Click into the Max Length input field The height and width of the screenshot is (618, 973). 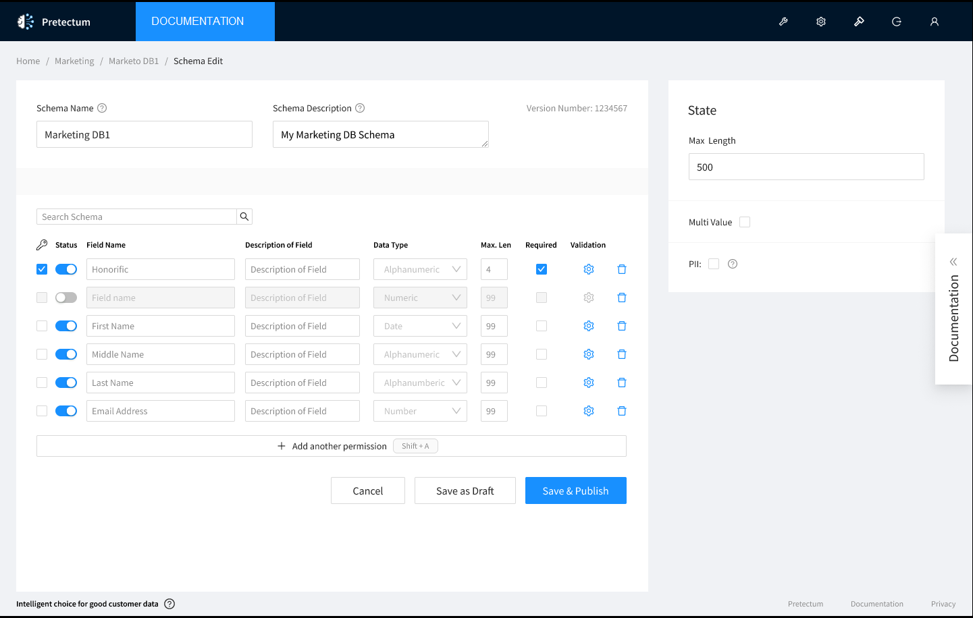click(x=806, y=167)
